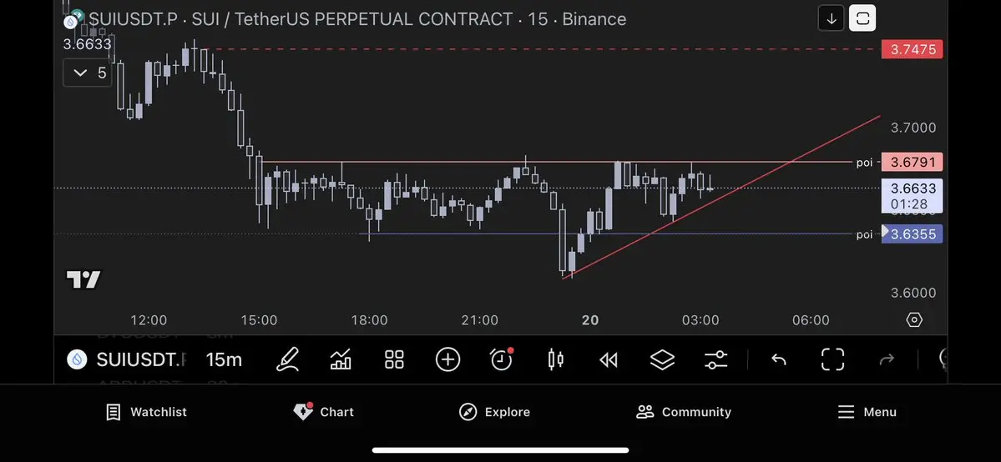The image size is (1001, 462).
Task: Tap the add plus circle icon
Action: 447,360
